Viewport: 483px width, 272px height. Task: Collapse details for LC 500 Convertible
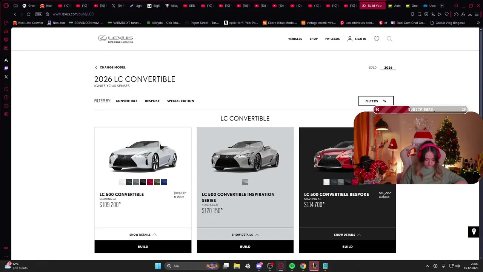(x=143, y=235)
